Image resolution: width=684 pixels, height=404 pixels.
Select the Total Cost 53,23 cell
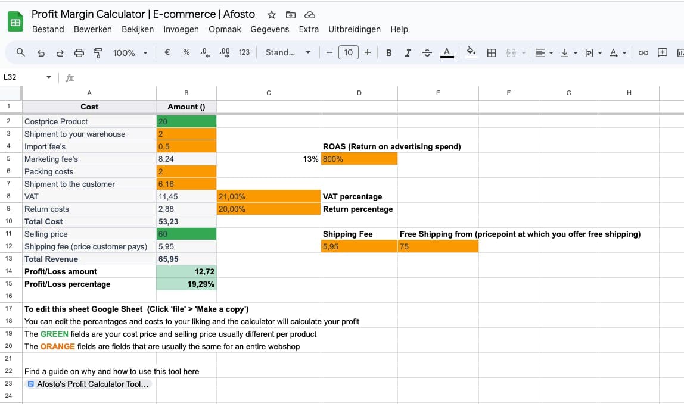186,221
